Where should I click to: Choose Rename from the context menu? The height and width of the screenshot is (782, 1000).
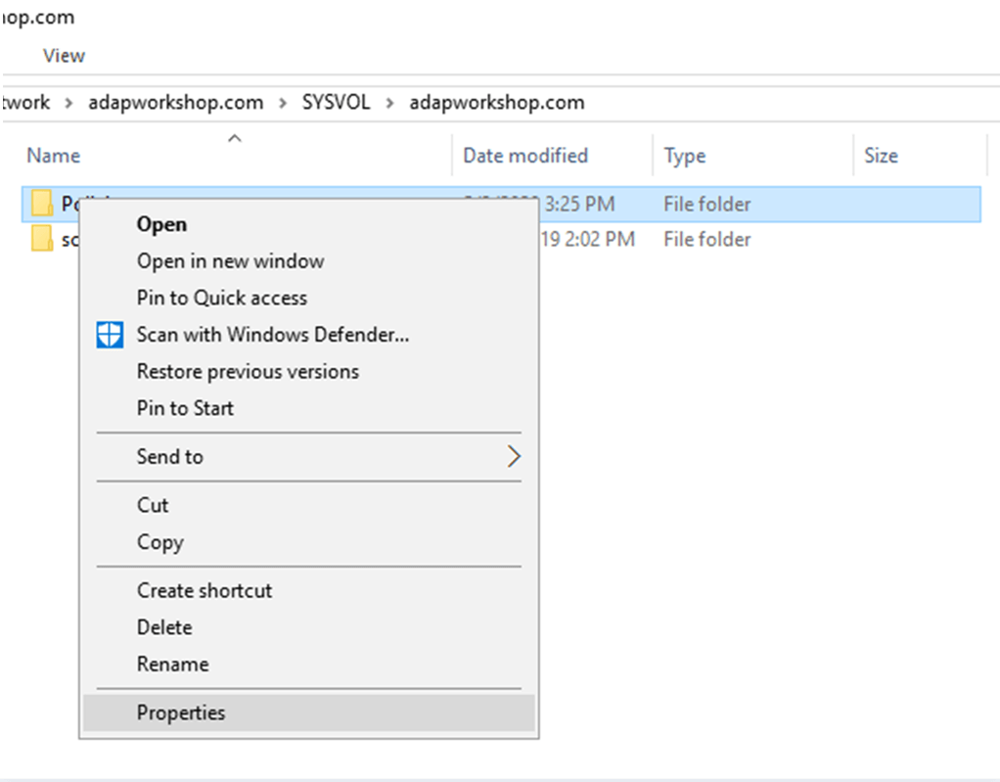173,665
